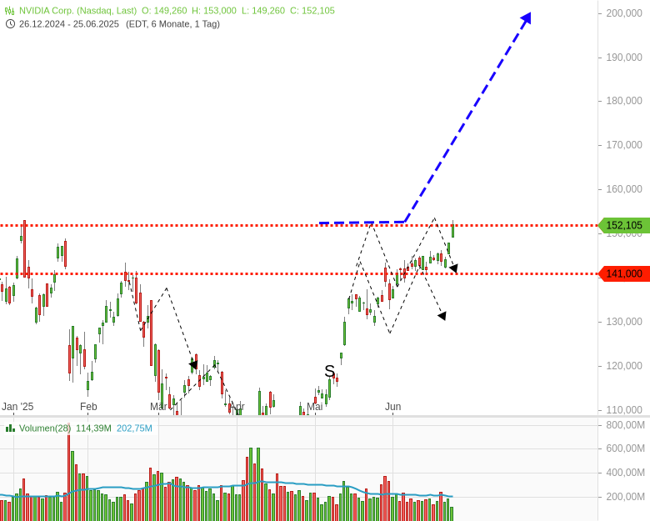Click the black arrowhead in the March pattern

click(192, 364)
